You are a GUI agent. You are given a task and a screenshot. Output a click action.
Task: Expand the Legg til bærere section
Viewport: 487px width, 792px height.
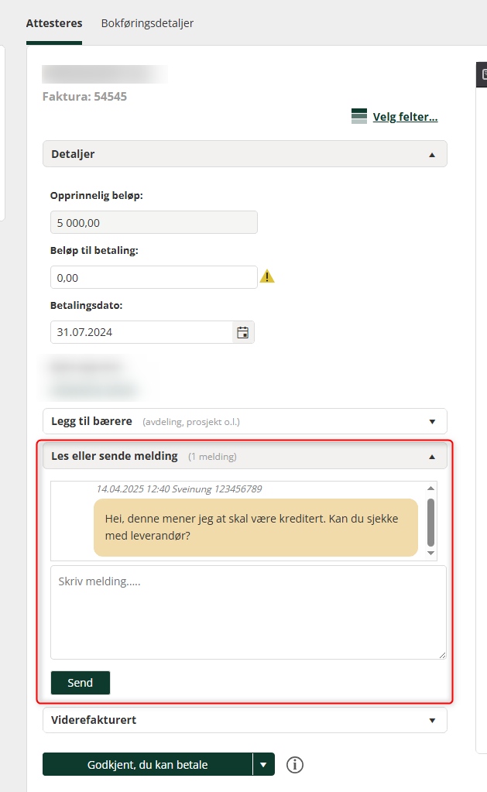coord(245,421)
